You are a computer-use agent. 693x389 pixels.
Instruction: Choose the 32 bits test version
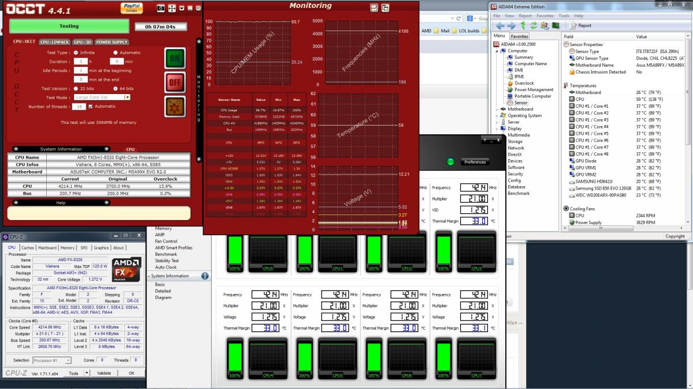(x=76, y=89)
